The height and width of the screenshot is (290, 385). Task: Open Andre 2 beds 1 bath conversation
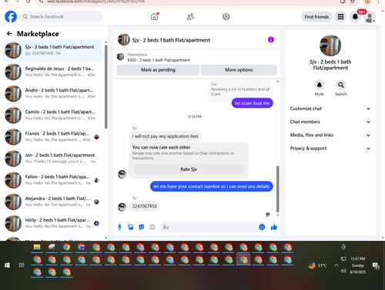pos(52,93)
